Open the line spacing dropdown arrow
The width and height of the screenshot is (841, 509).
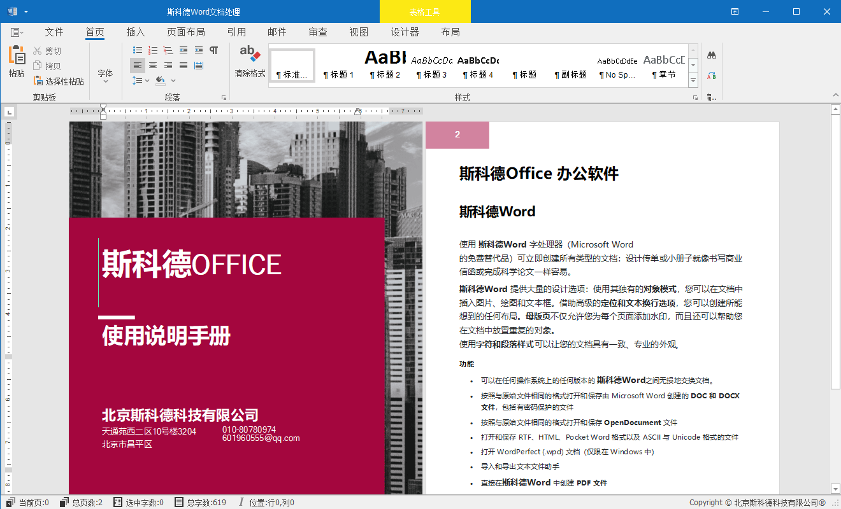[x=147, y=81]
